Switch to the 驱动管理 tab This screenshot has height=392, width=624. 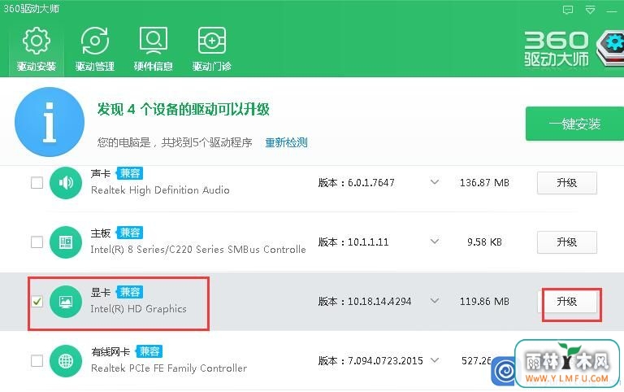pos(95,50)
